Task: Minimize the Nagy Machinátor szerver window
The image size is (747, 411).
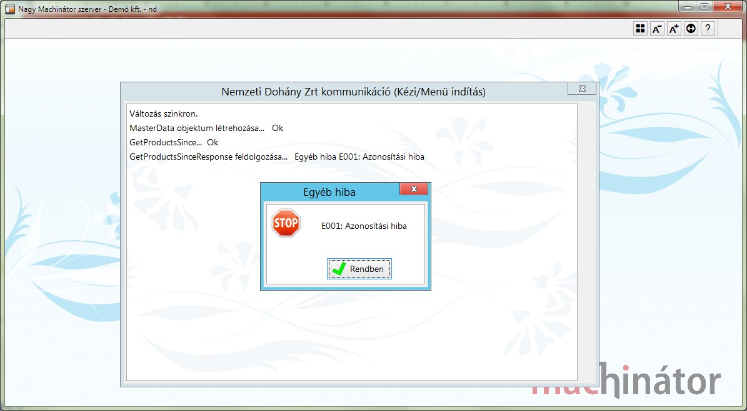Action: coord(688,7)
